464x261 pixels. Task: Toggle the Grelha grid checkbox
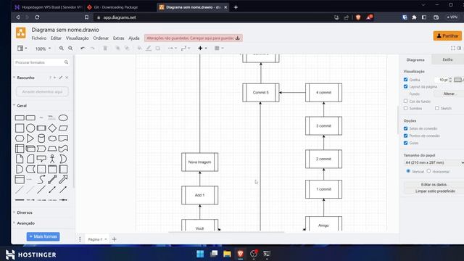pyautogui.click(x=406, y=80)
